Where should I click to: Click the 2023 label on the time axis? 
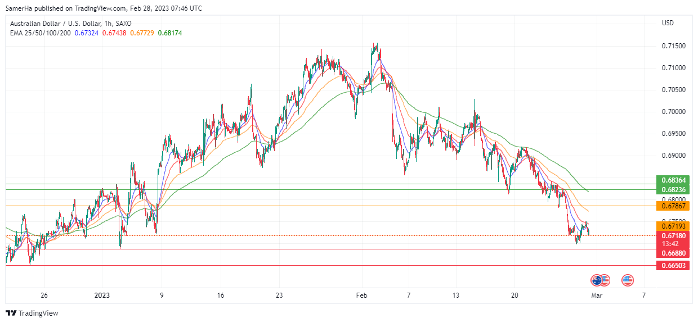pyautogui.click(x=103, y=295)
